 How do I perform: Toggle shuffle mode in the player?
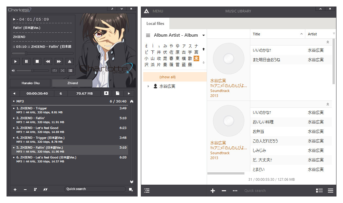click(63, 71)
